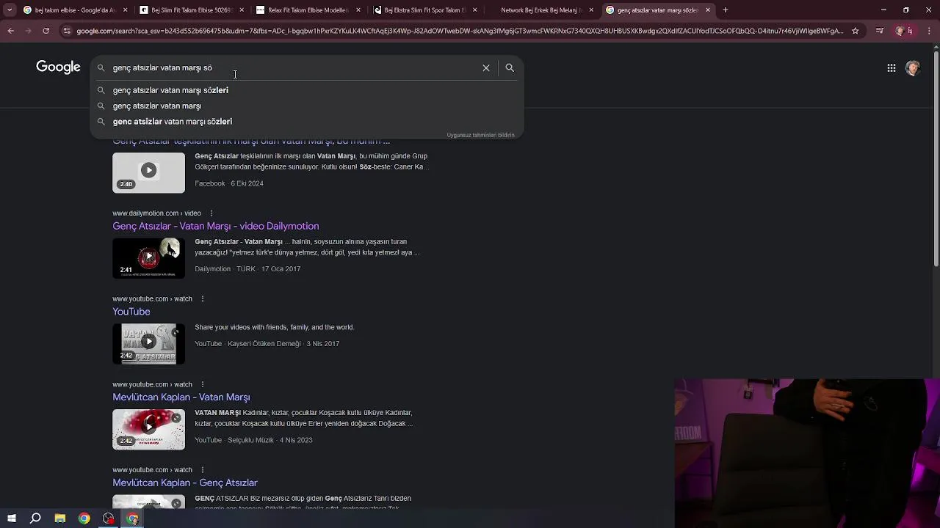Open 'Mevlütcan Kaplan - Vatan Marşı' link
The image size is (940, 528).
point(181,397)
